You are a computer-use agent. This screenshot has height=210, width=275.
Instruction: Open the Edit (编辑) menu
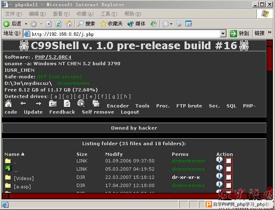37,14
